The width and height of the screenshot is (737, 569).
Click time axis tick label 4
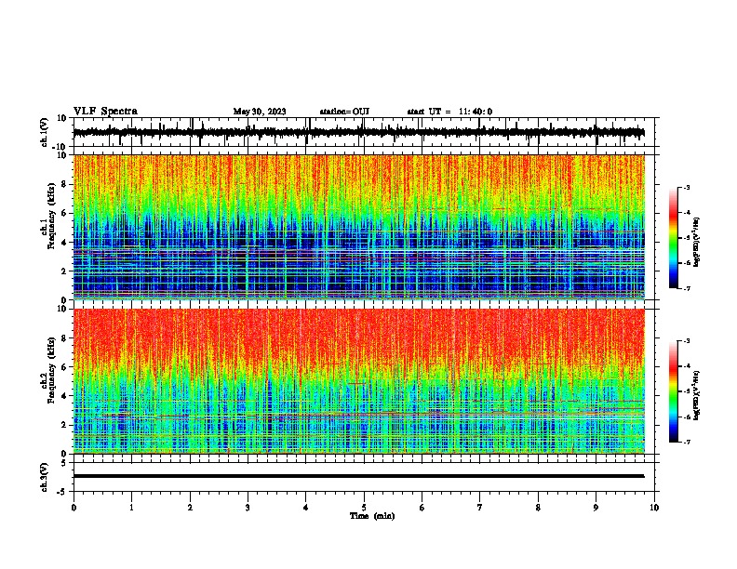pyautogui.click(x=306, y=508)
